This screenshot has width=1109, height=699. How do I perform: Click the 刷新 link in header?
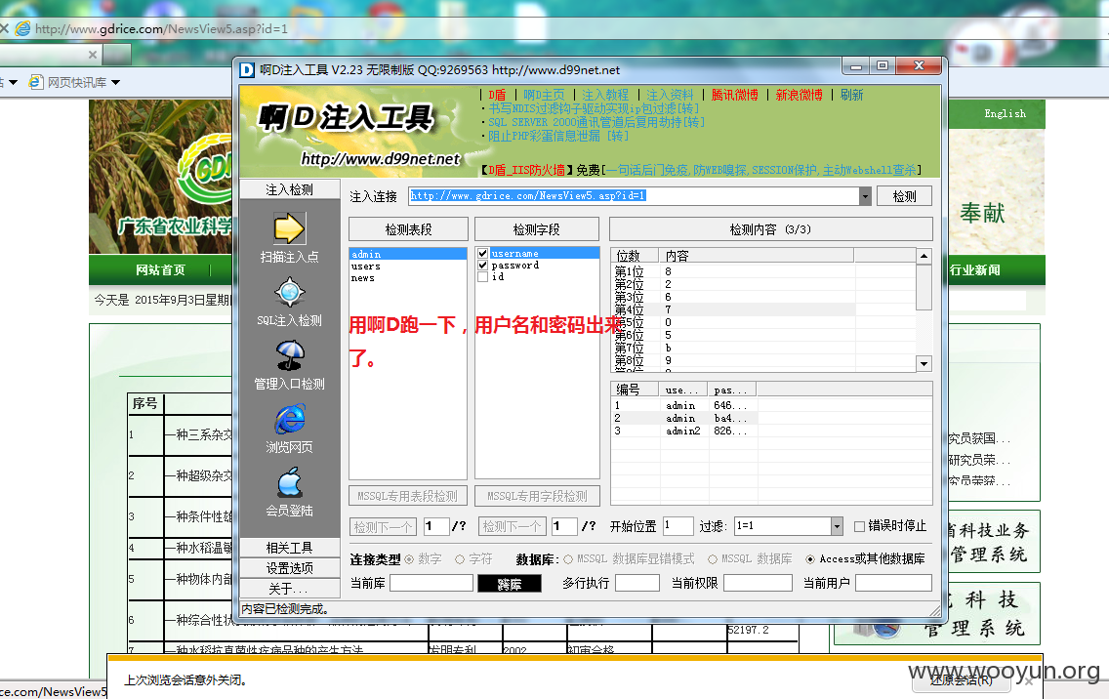851,95
